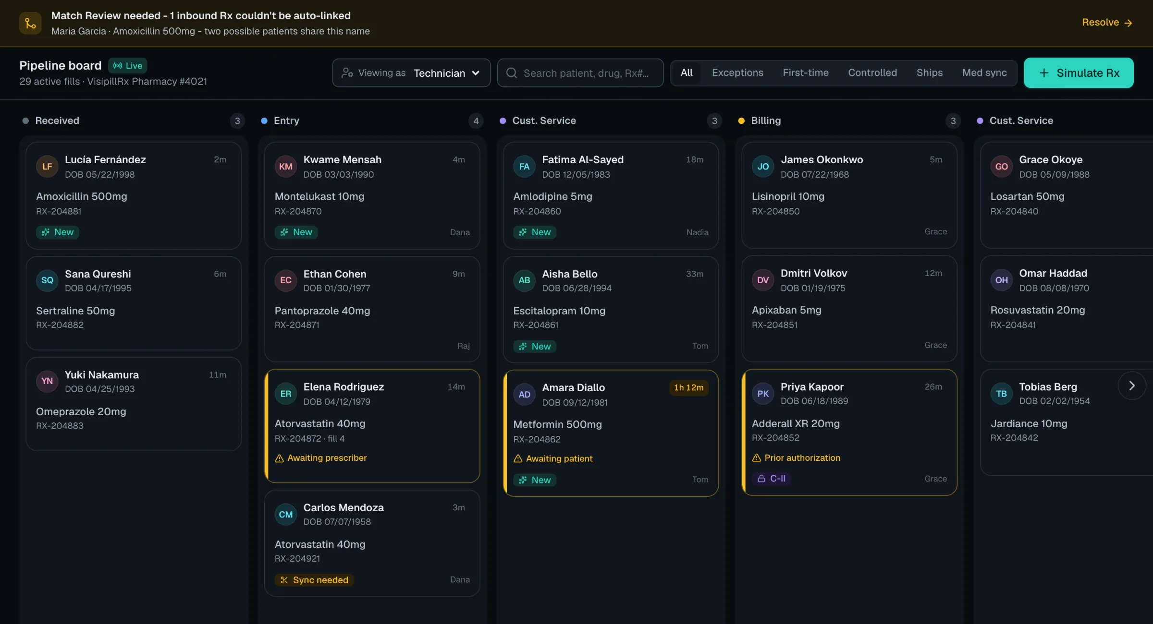The width and height of the screenshot is (1153, 624).
Task: Click the LF avatar on Lucía Fernández card
Action: [47, 167]
